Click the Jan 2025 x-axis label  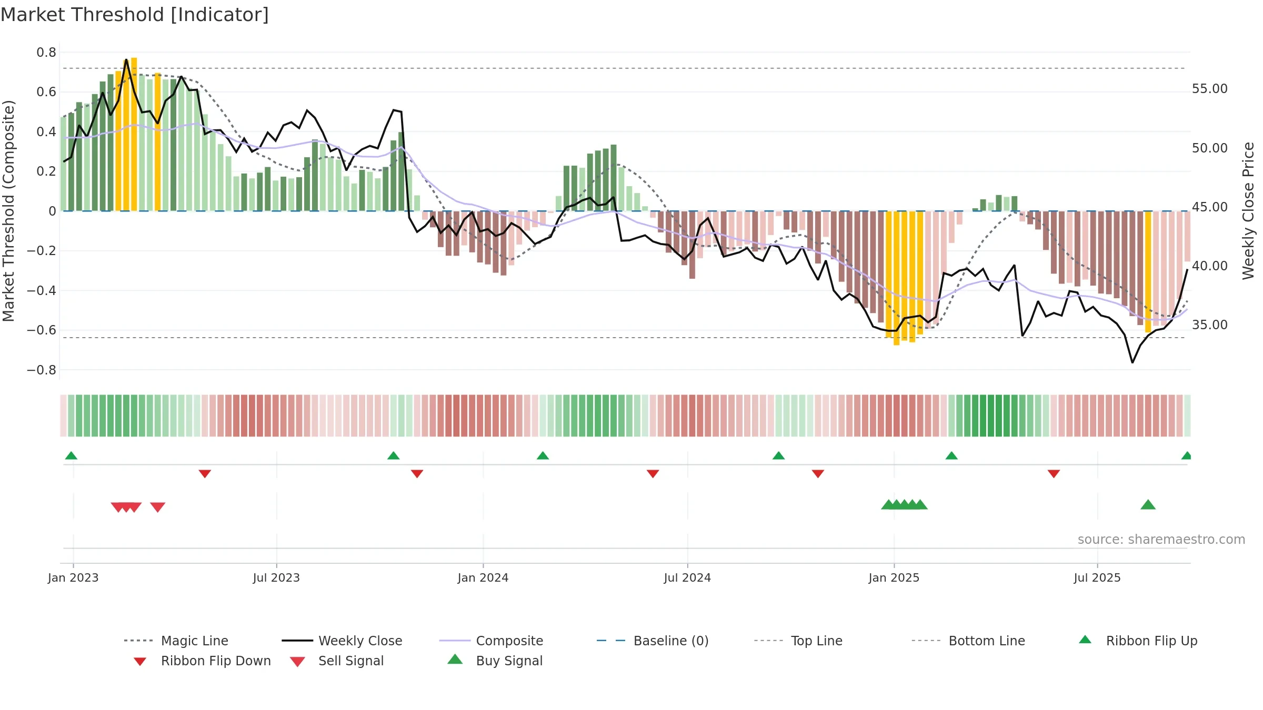[x=894, y=577]
